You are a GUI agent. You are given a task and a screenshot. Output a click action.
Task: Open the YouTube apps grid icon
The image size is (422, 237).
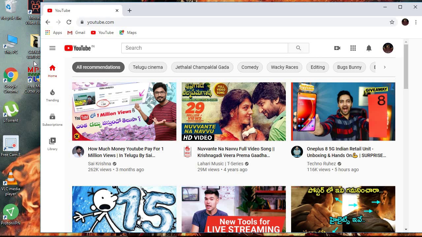(x=353, y=48)
